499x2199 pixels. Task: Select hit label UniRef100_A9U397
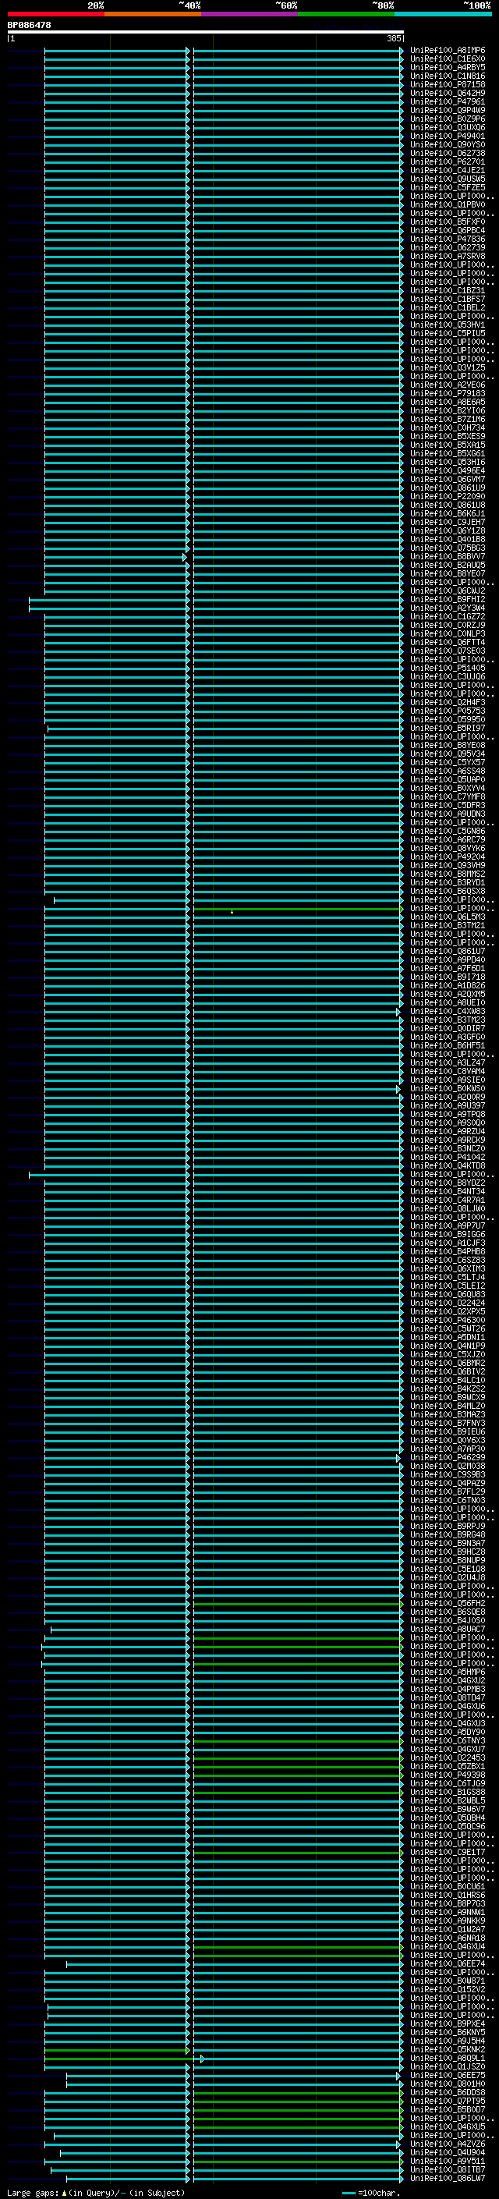tap(448, 1105)
